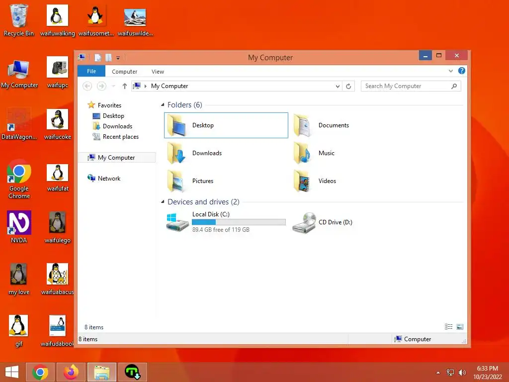Select the waifulego desktop icon
This screenshot has width=509, height=382.
[58, 227]
